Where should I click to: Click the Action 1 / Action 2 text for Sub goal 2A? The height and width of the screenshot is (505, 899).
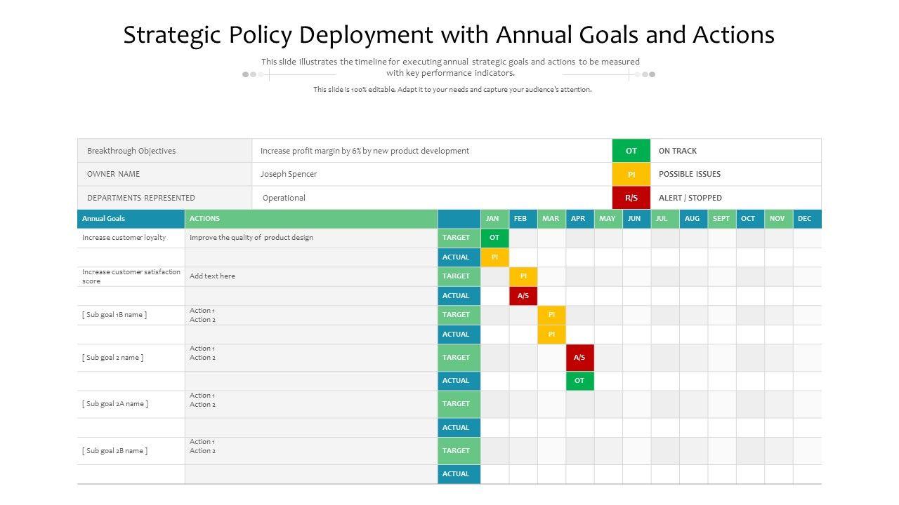202,400
